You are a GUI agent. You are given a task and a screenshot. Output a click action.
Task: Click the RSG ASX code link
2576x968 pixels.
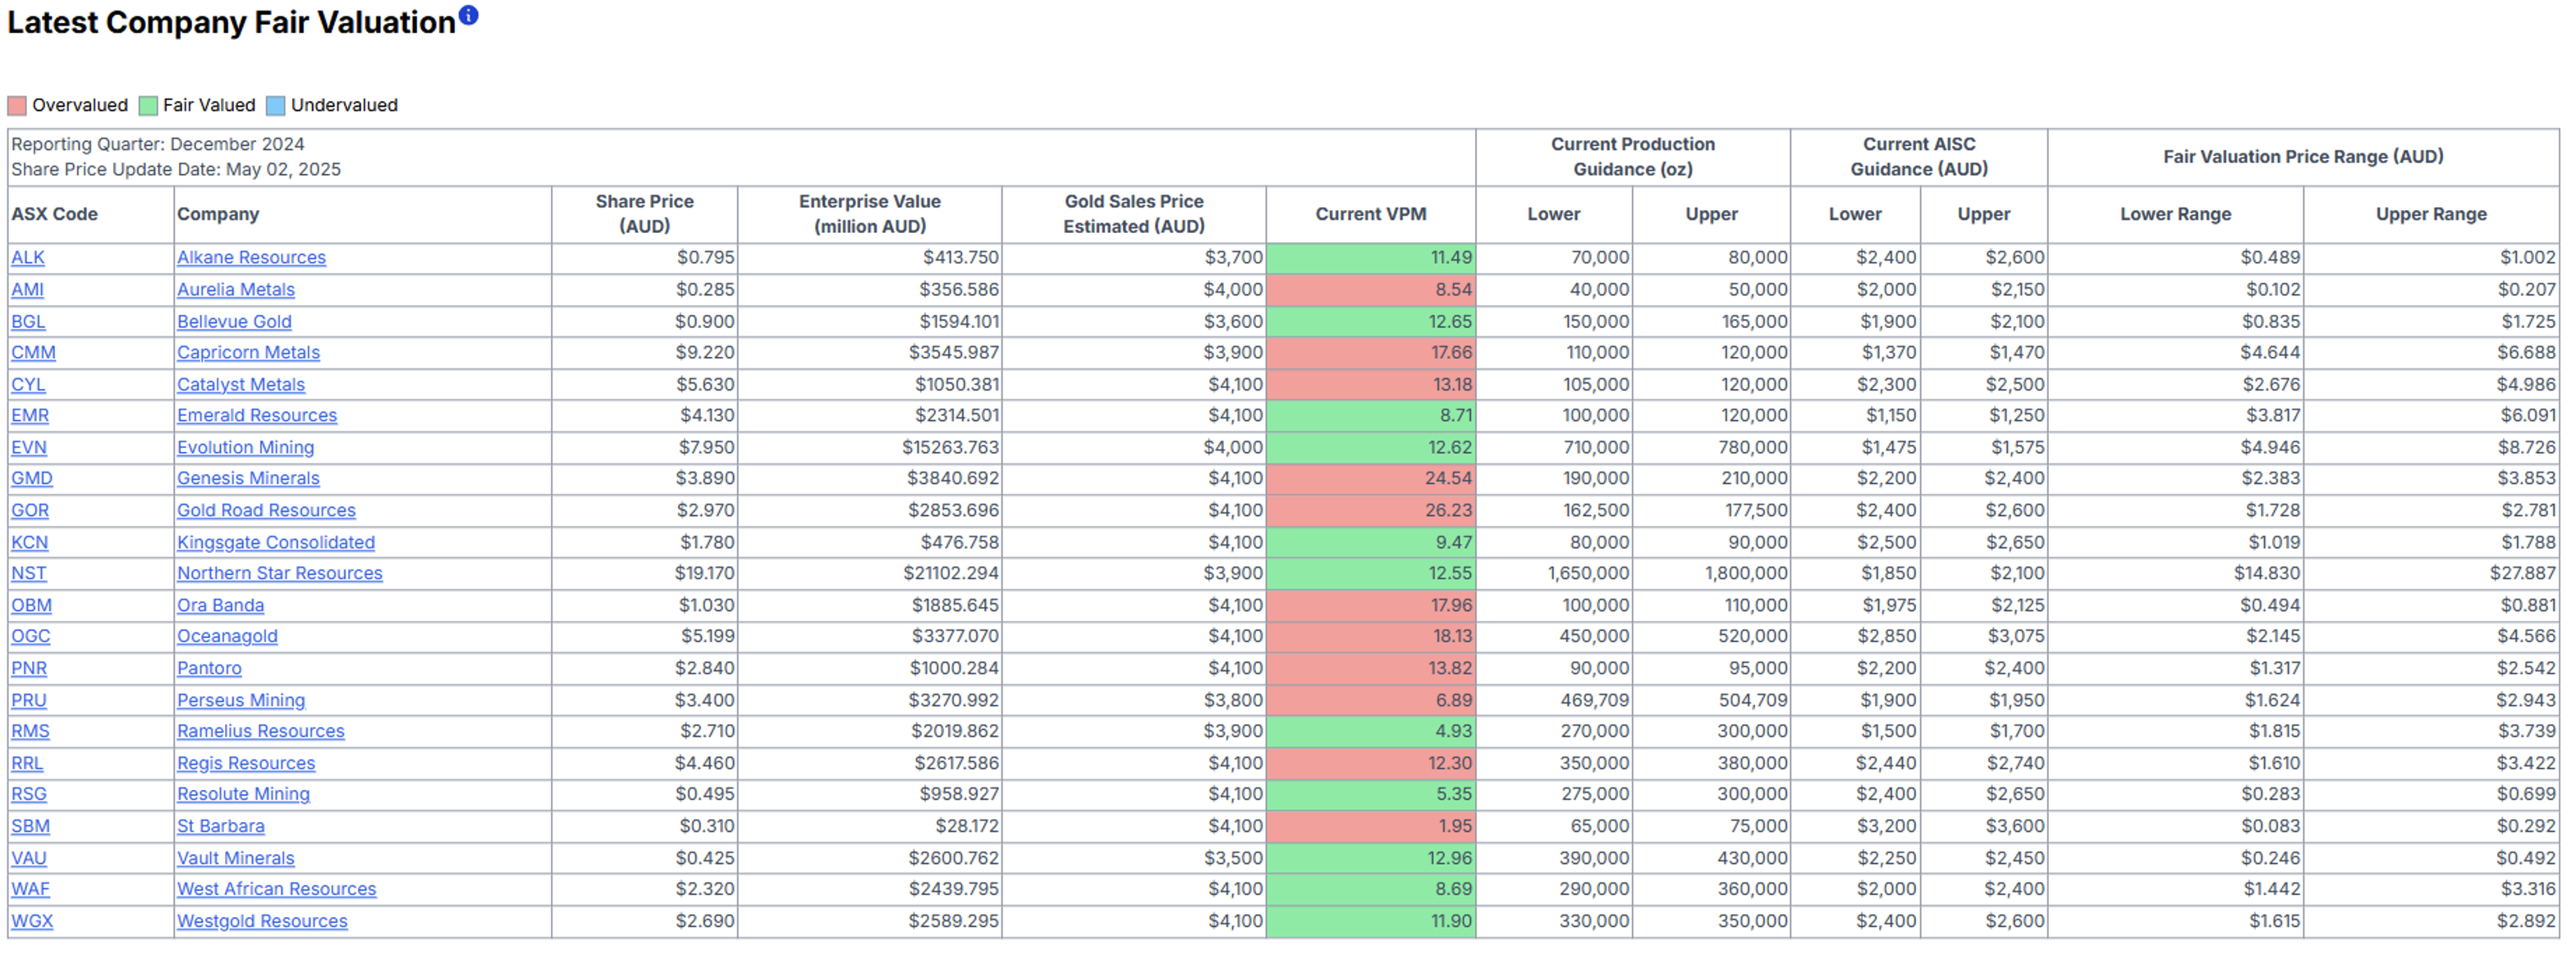[29, 794]
